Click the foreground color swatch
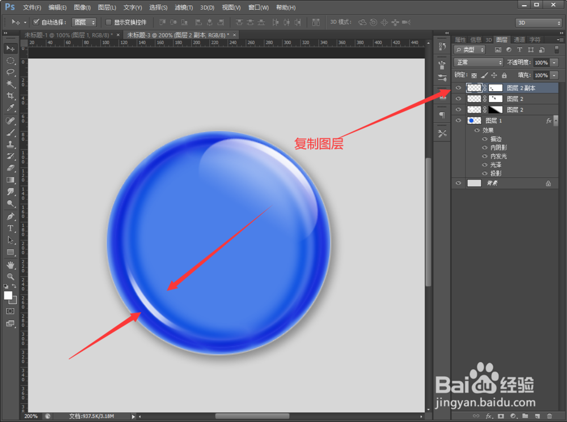The image size is (567, 422). coord(8,295)
